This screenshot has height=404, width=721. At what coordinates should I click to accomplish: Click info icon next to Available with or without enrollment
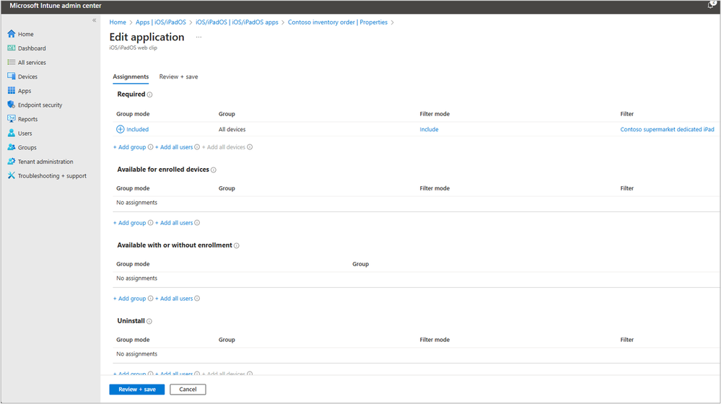[236, 246]
